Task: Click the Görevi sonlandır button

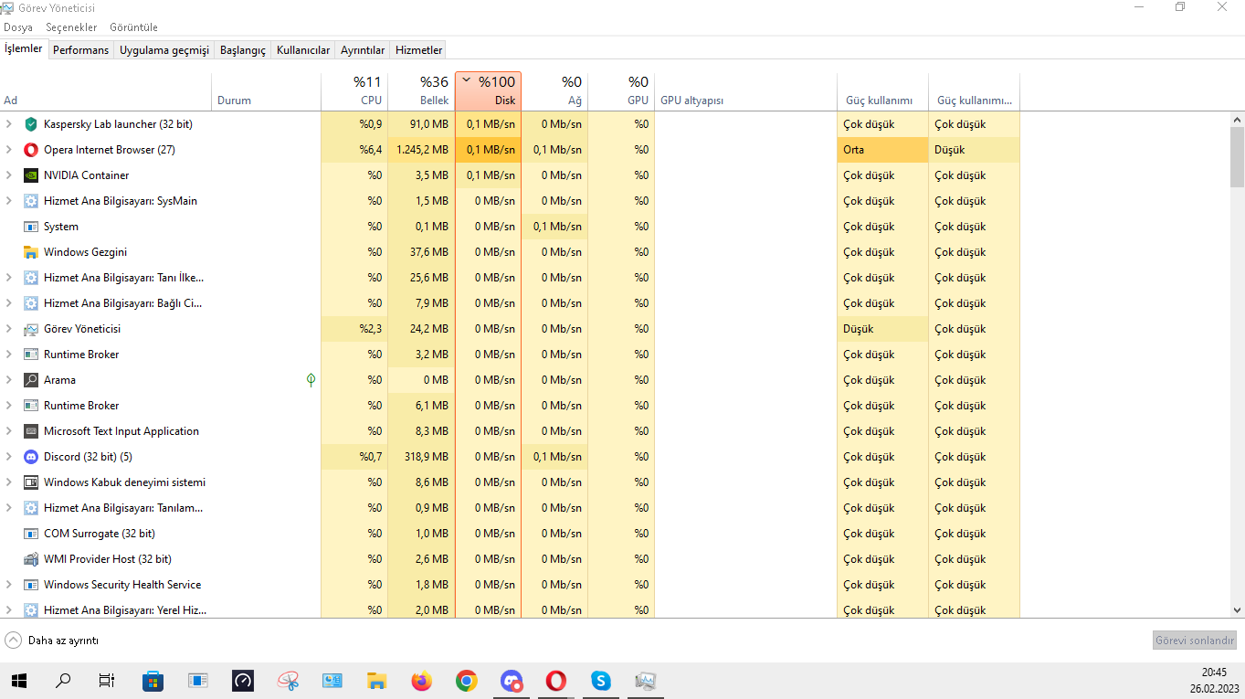Action: pyautogui.click(x=1194, y=641)
